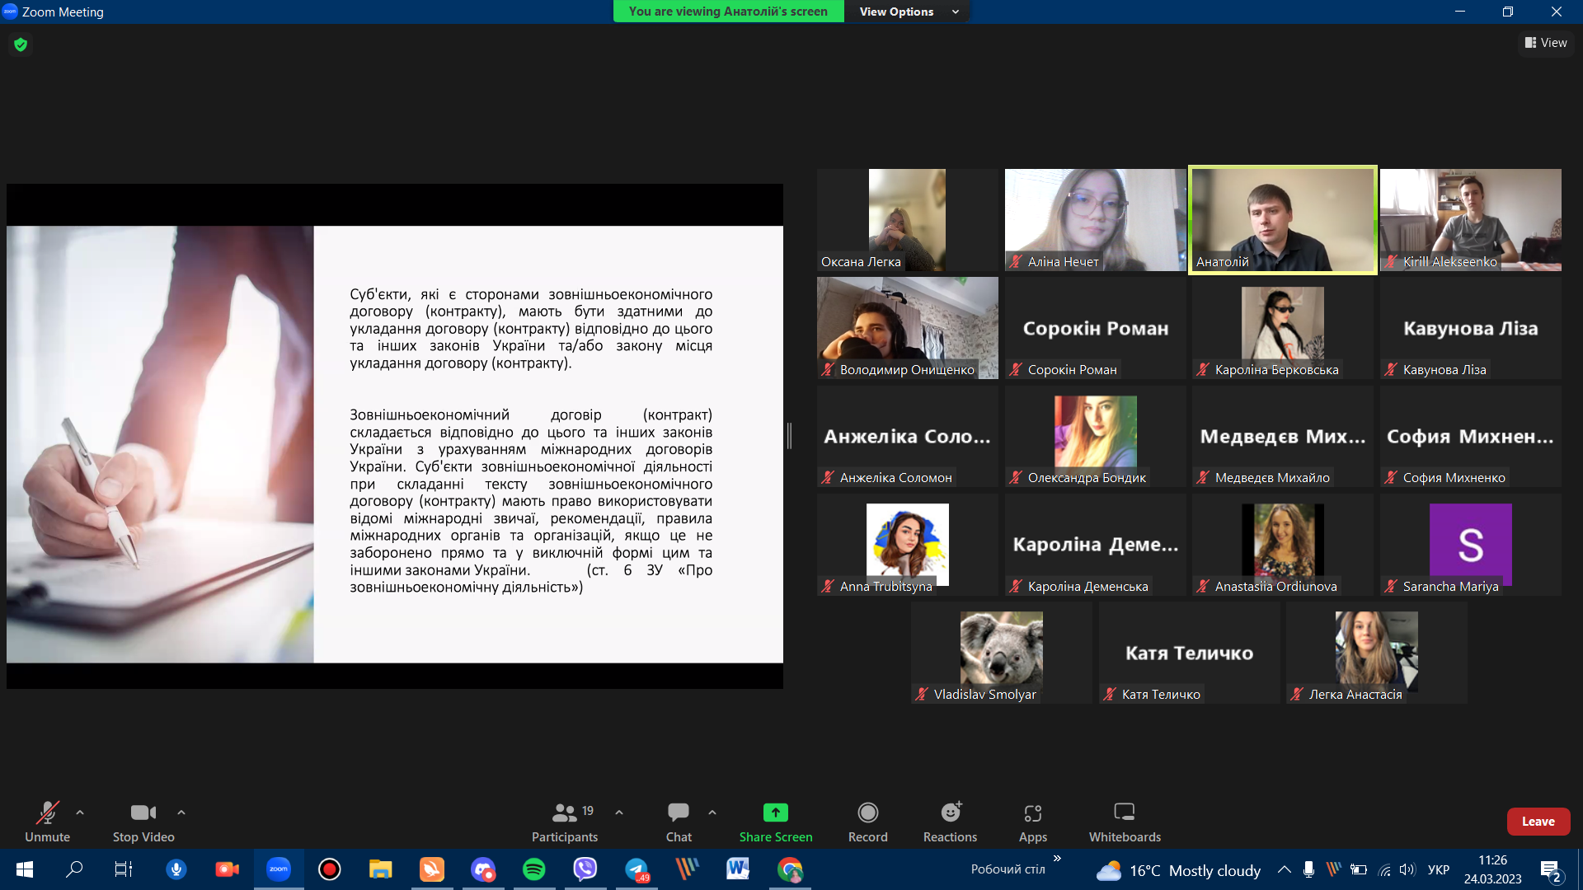
Task: Click Zoom icon on taskbar
Action: coord(279,869)
